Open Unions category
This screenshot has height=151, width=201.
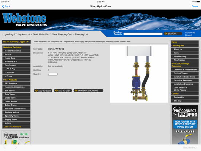pyautogui.click(x=16, y=123)
